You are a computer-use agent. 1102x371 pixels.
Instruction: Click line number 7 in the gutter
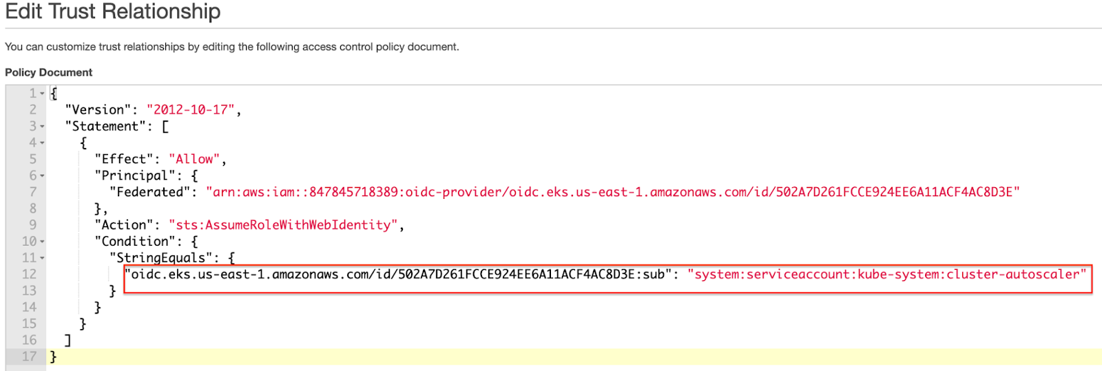coord(32,192)
